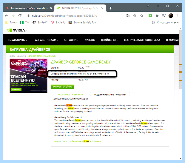Click the Game Ready for Windows 11 subheading
The width and height of the screenshot is (185, 163).
68,117
